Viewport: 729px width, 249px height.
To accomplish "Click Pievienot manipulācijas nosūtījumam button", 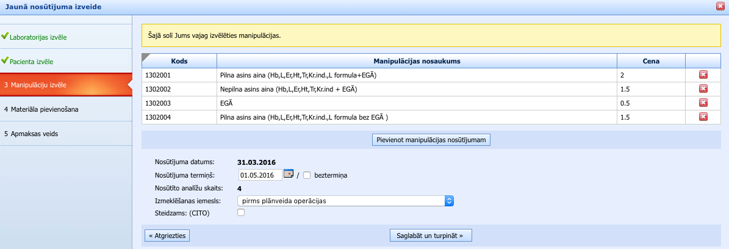I will point(431,140).
